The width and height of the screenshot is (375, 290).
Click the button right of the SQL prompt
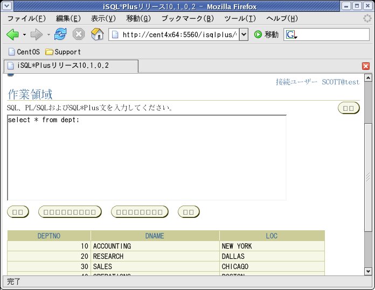349,108
